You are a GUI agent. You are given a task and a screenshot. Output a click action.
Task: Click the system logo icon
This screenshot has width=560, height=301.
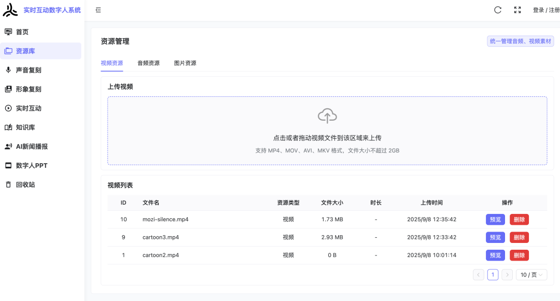tap(10, 10)
